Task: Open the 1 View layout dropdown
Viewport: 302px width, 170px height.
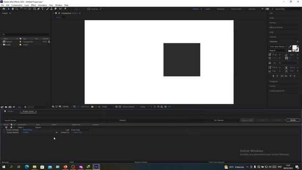Action: pos(143,107)
